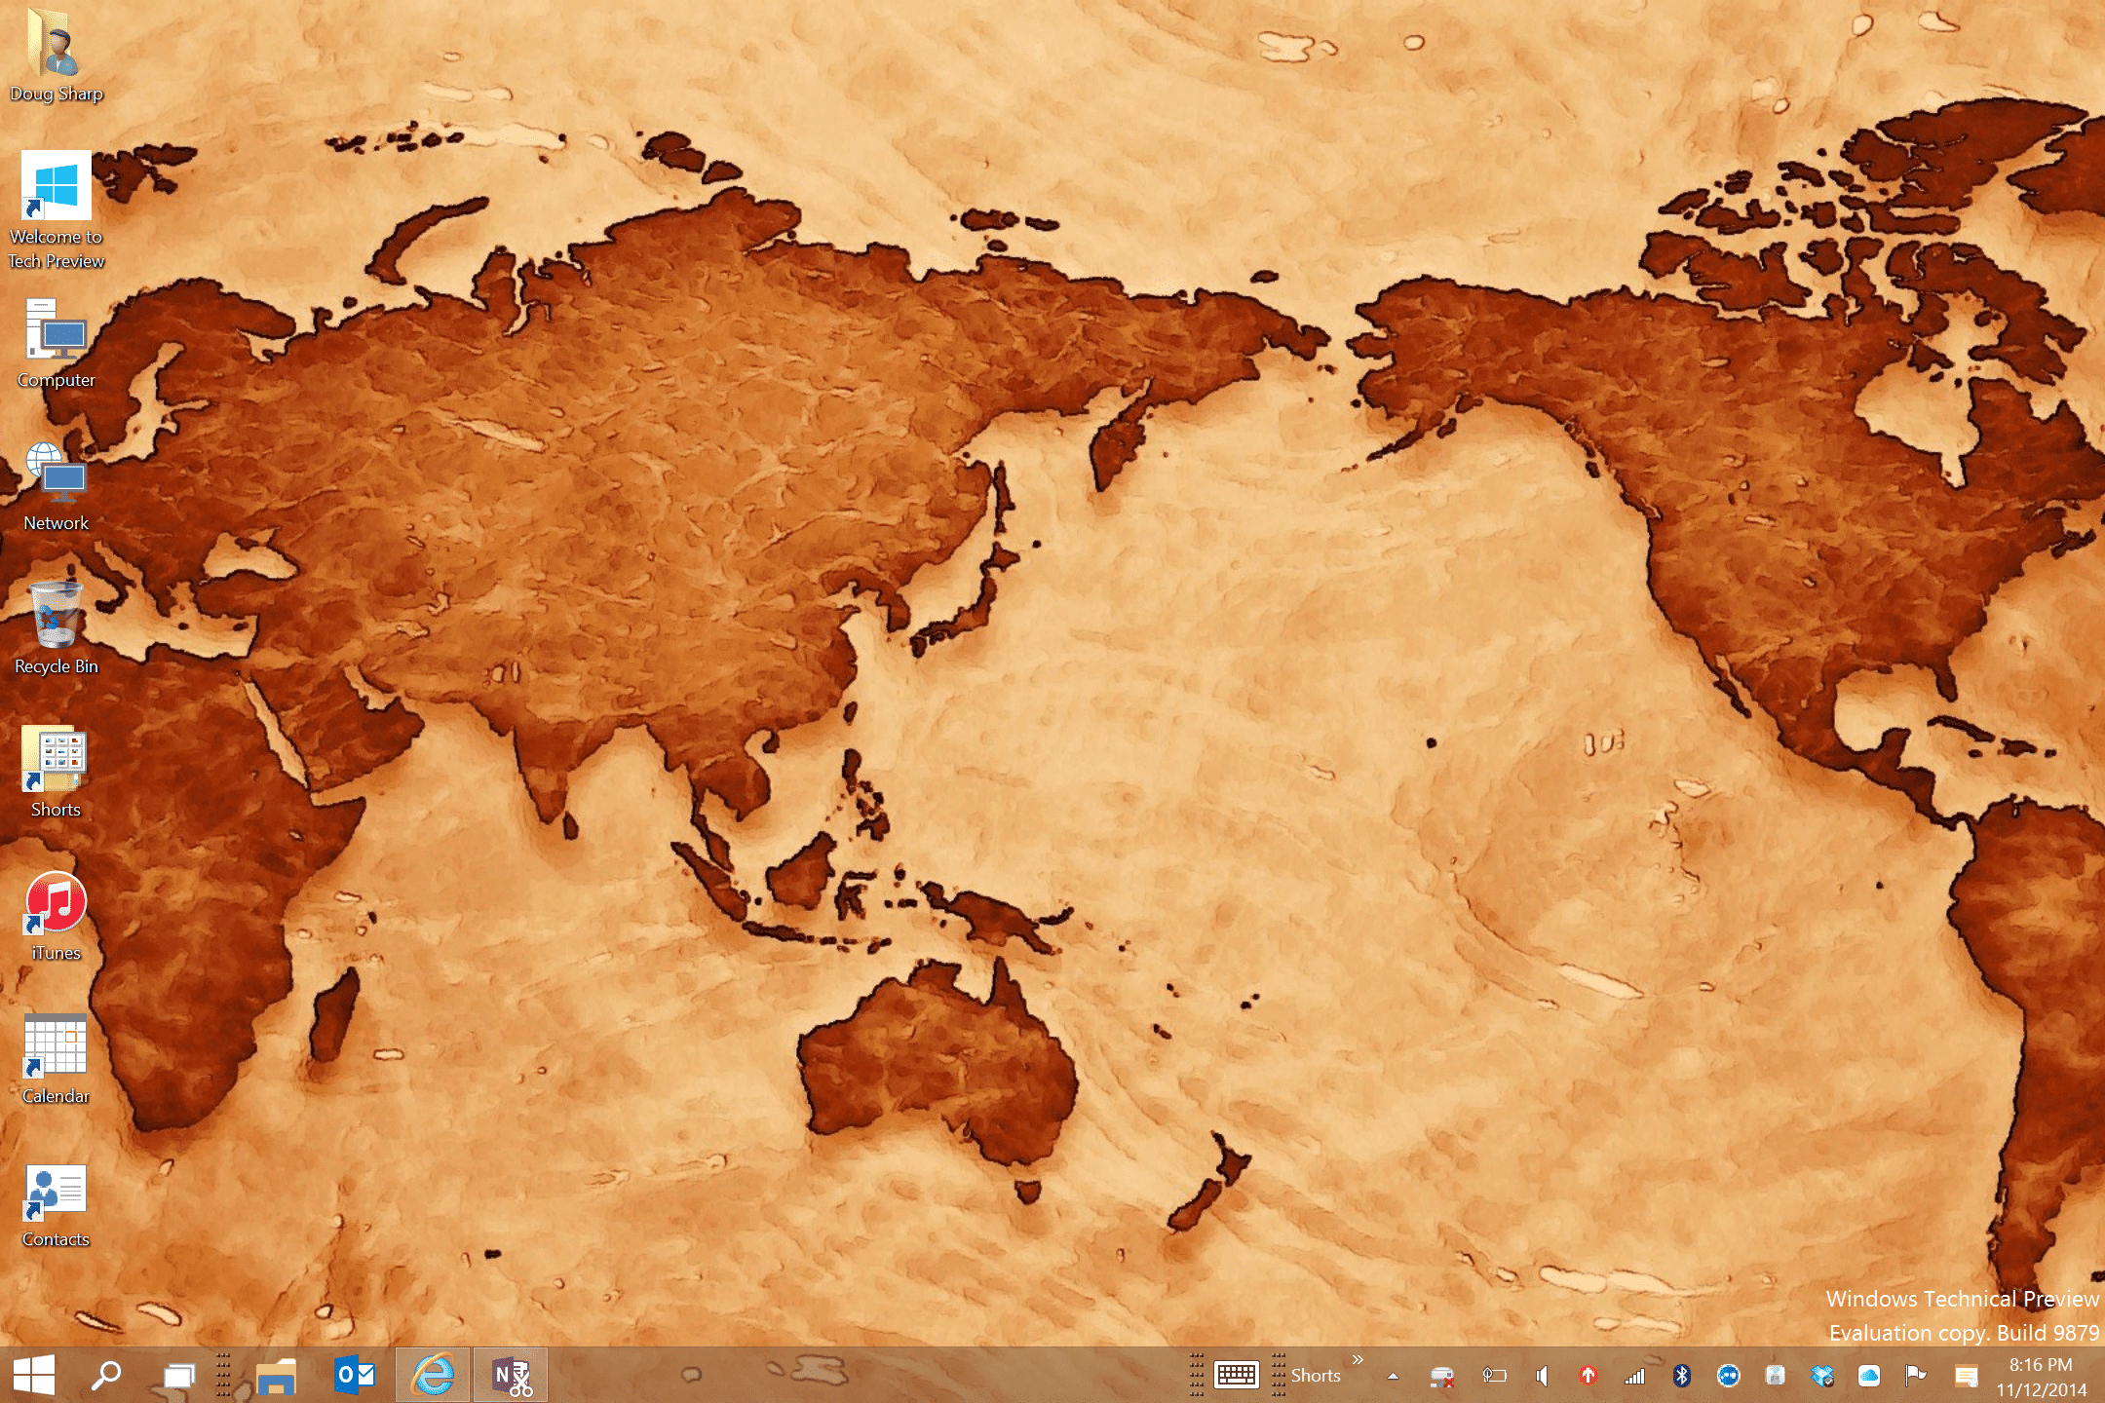
Task: Click the grey tray icon left of Dropbox
Action: coord(1775,1376)
